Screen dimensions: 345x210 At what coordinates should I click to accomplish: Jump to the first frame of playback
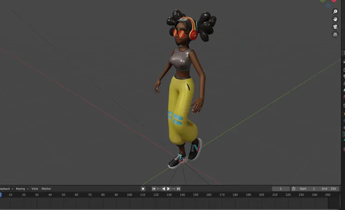coord(154,189)
